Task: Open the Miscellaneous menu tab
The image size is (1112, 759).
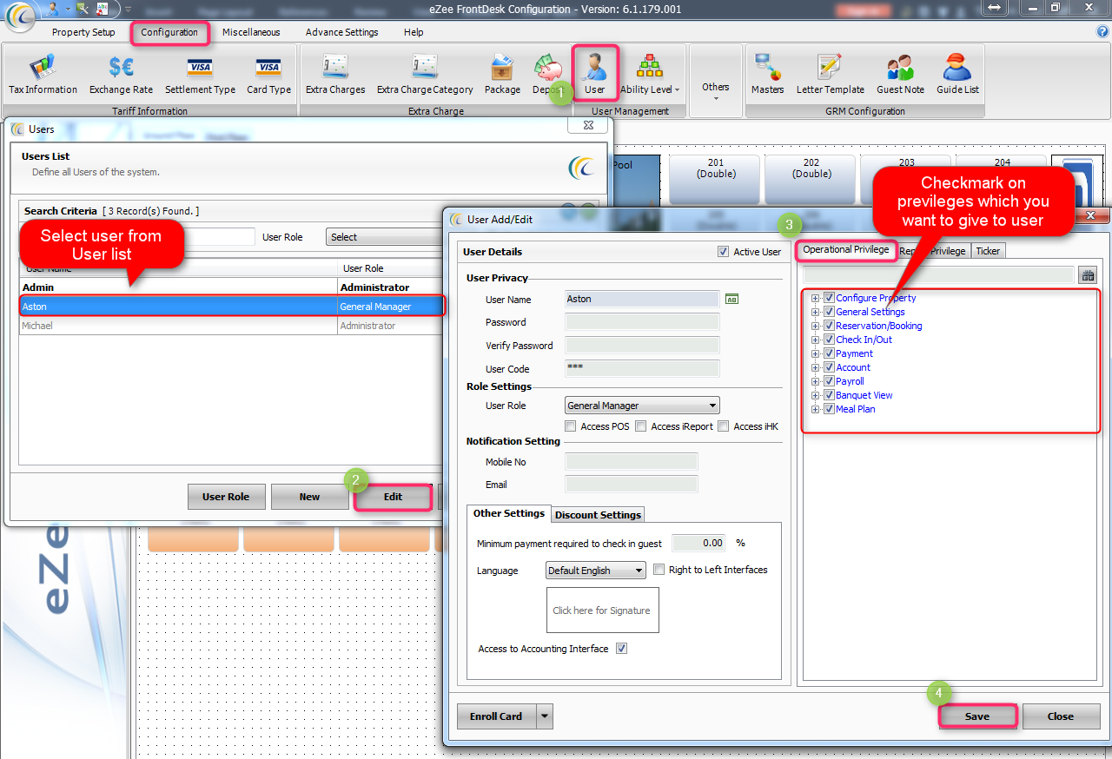Action: pyautogui.click(x=251, y=32)
